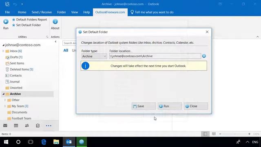The width and height of the screenshot is (261, 147).
Task: Open Windows Start menu
Action: click(x=6, y=142)
